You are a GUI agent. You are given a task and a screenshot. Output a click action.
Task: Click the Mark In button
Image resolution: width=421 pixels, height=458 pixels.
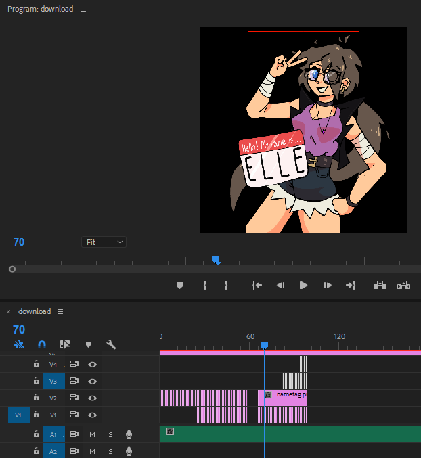tap(205, 285)
